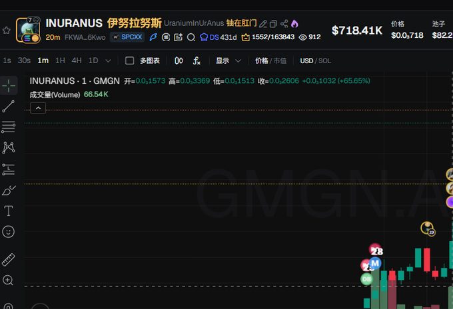The image size is (453, 309).
Task: Open the circled S icon next to SPCXX
Action: (x=166, y=37)
